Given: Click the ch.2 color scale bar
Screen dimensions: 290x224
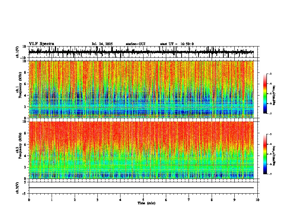Looking at the screenshot, I should tap(265, 154).
